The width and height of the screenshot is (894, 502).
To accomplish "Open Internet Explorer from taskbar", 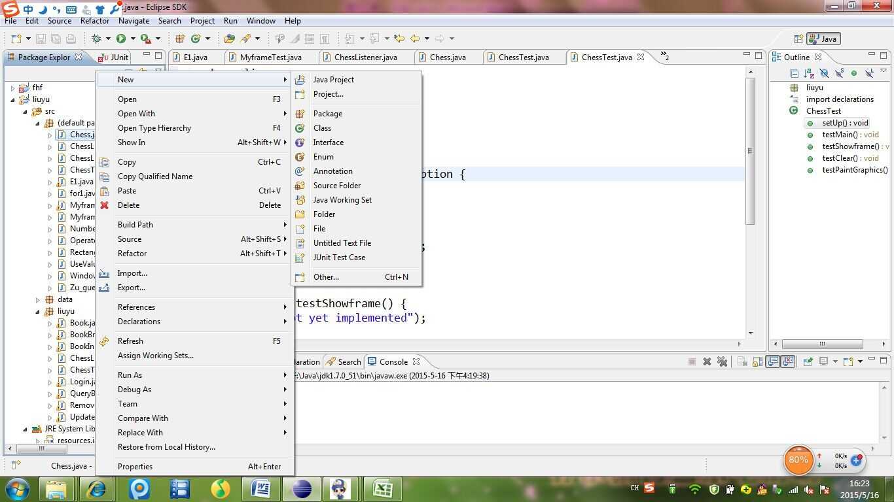I will tap(97, 489).
